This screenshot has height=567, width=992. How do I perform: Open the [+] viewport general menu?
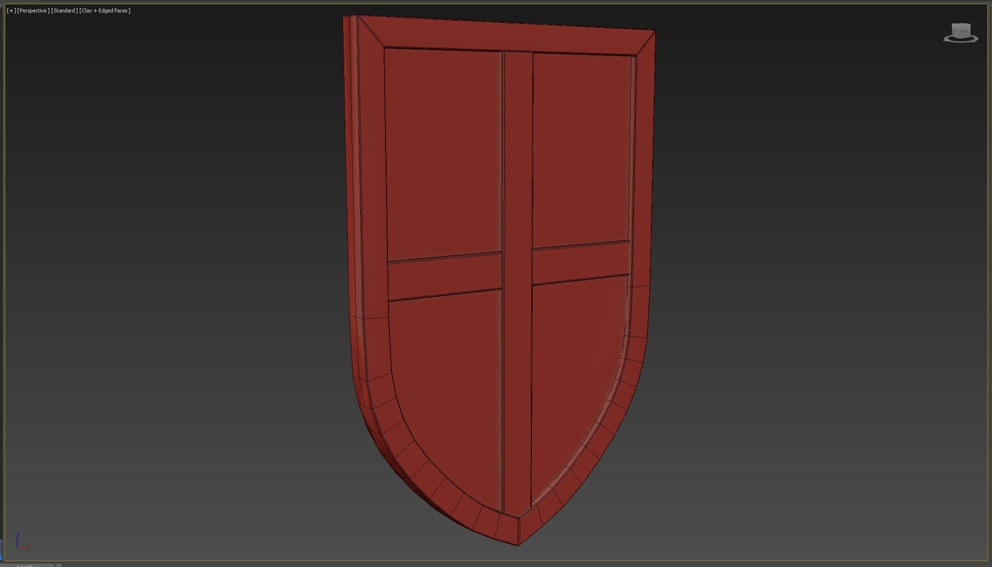click(x=11, y=11)
